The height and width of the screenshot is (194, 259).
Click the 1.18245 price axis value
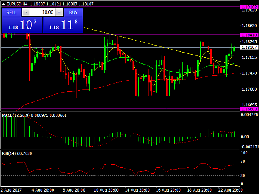pos(249,41)
